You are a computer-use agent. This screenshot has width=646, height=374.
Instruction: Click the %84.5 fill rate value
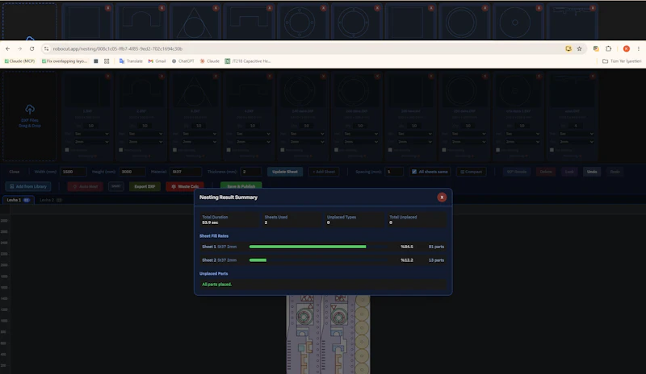tap(407, 247)
